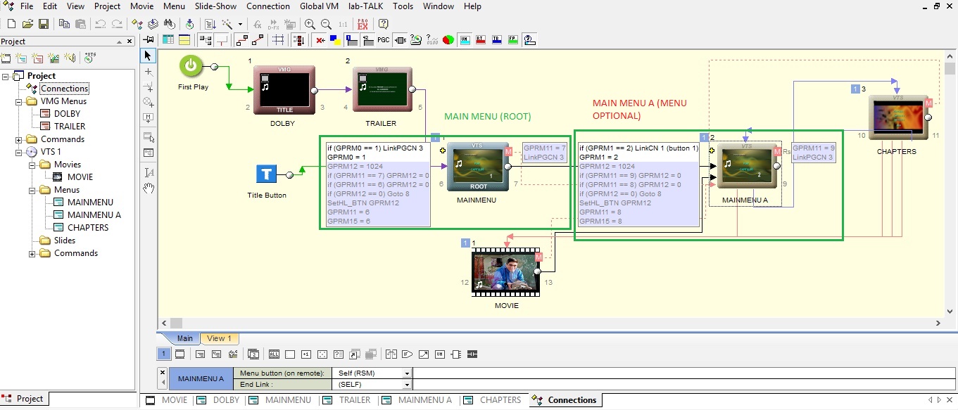958x410 pixels.
Task: Click the zoom out magnifier icon
Action: click(326, 24)
